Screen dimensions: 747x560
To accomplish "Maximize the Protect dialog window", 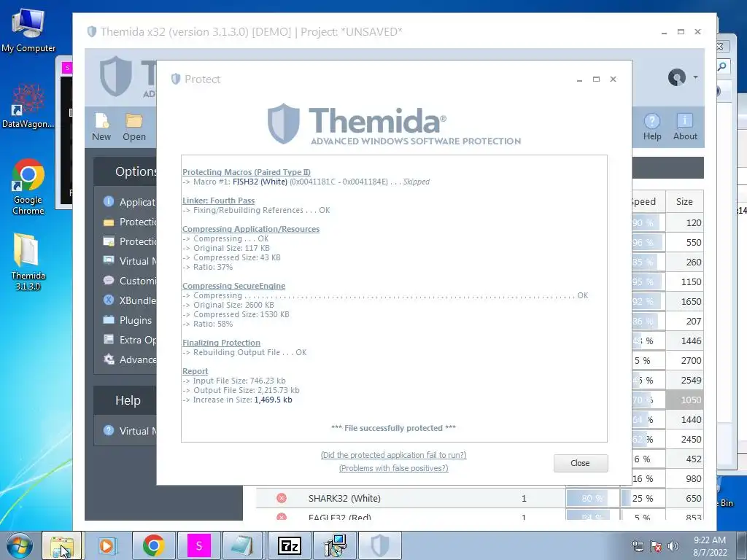I will coord(596,79).
